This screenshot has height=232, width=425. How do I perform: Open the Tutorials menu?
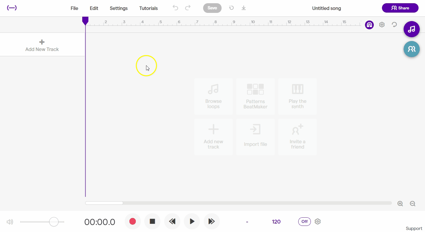tap(148, 8)
